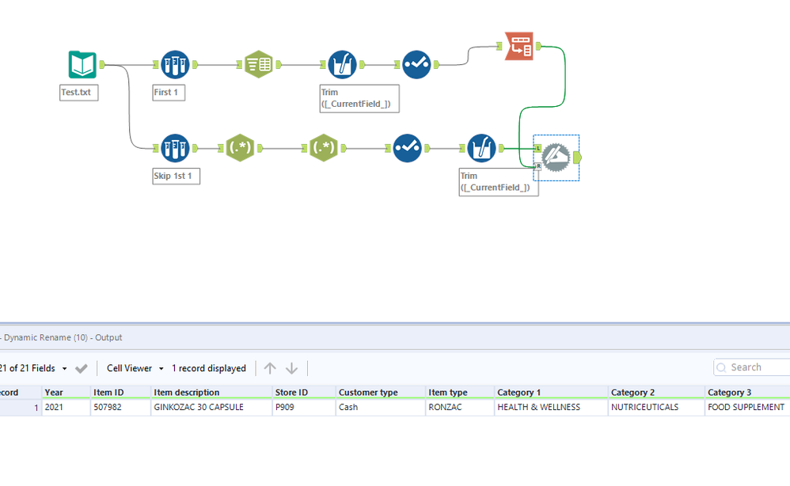Click the Item description column header
Image resolution: width=790 pixels, height=486 pixels.
point(211,393)
